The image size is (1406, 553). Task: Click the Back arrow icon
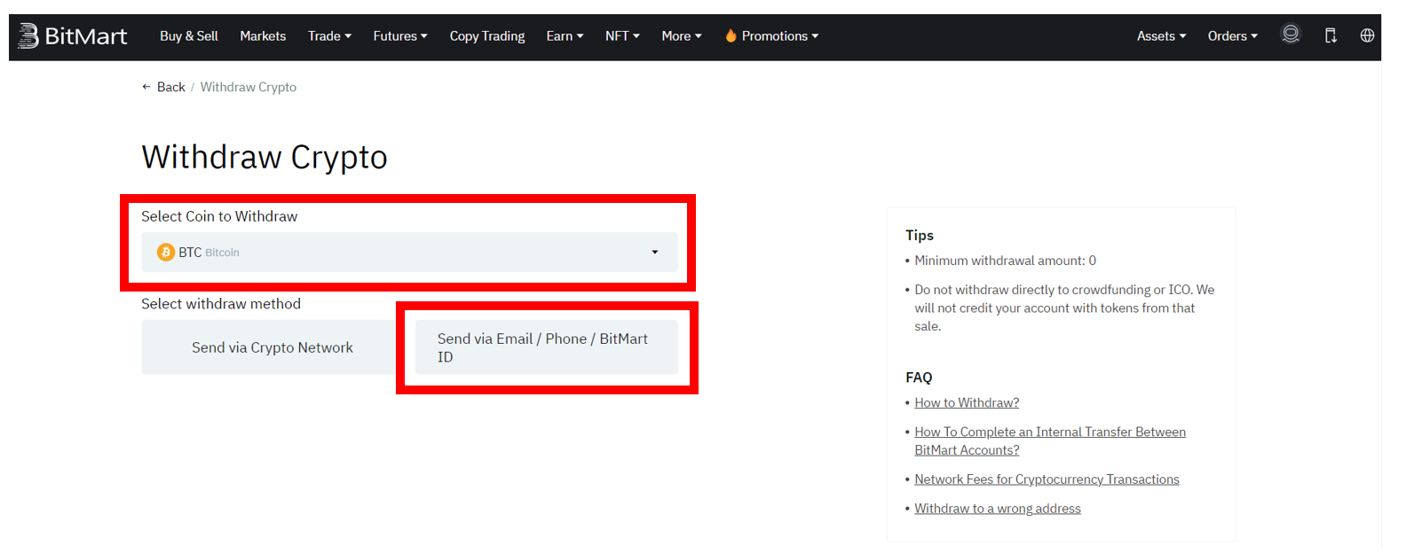(x=146, y=87)
